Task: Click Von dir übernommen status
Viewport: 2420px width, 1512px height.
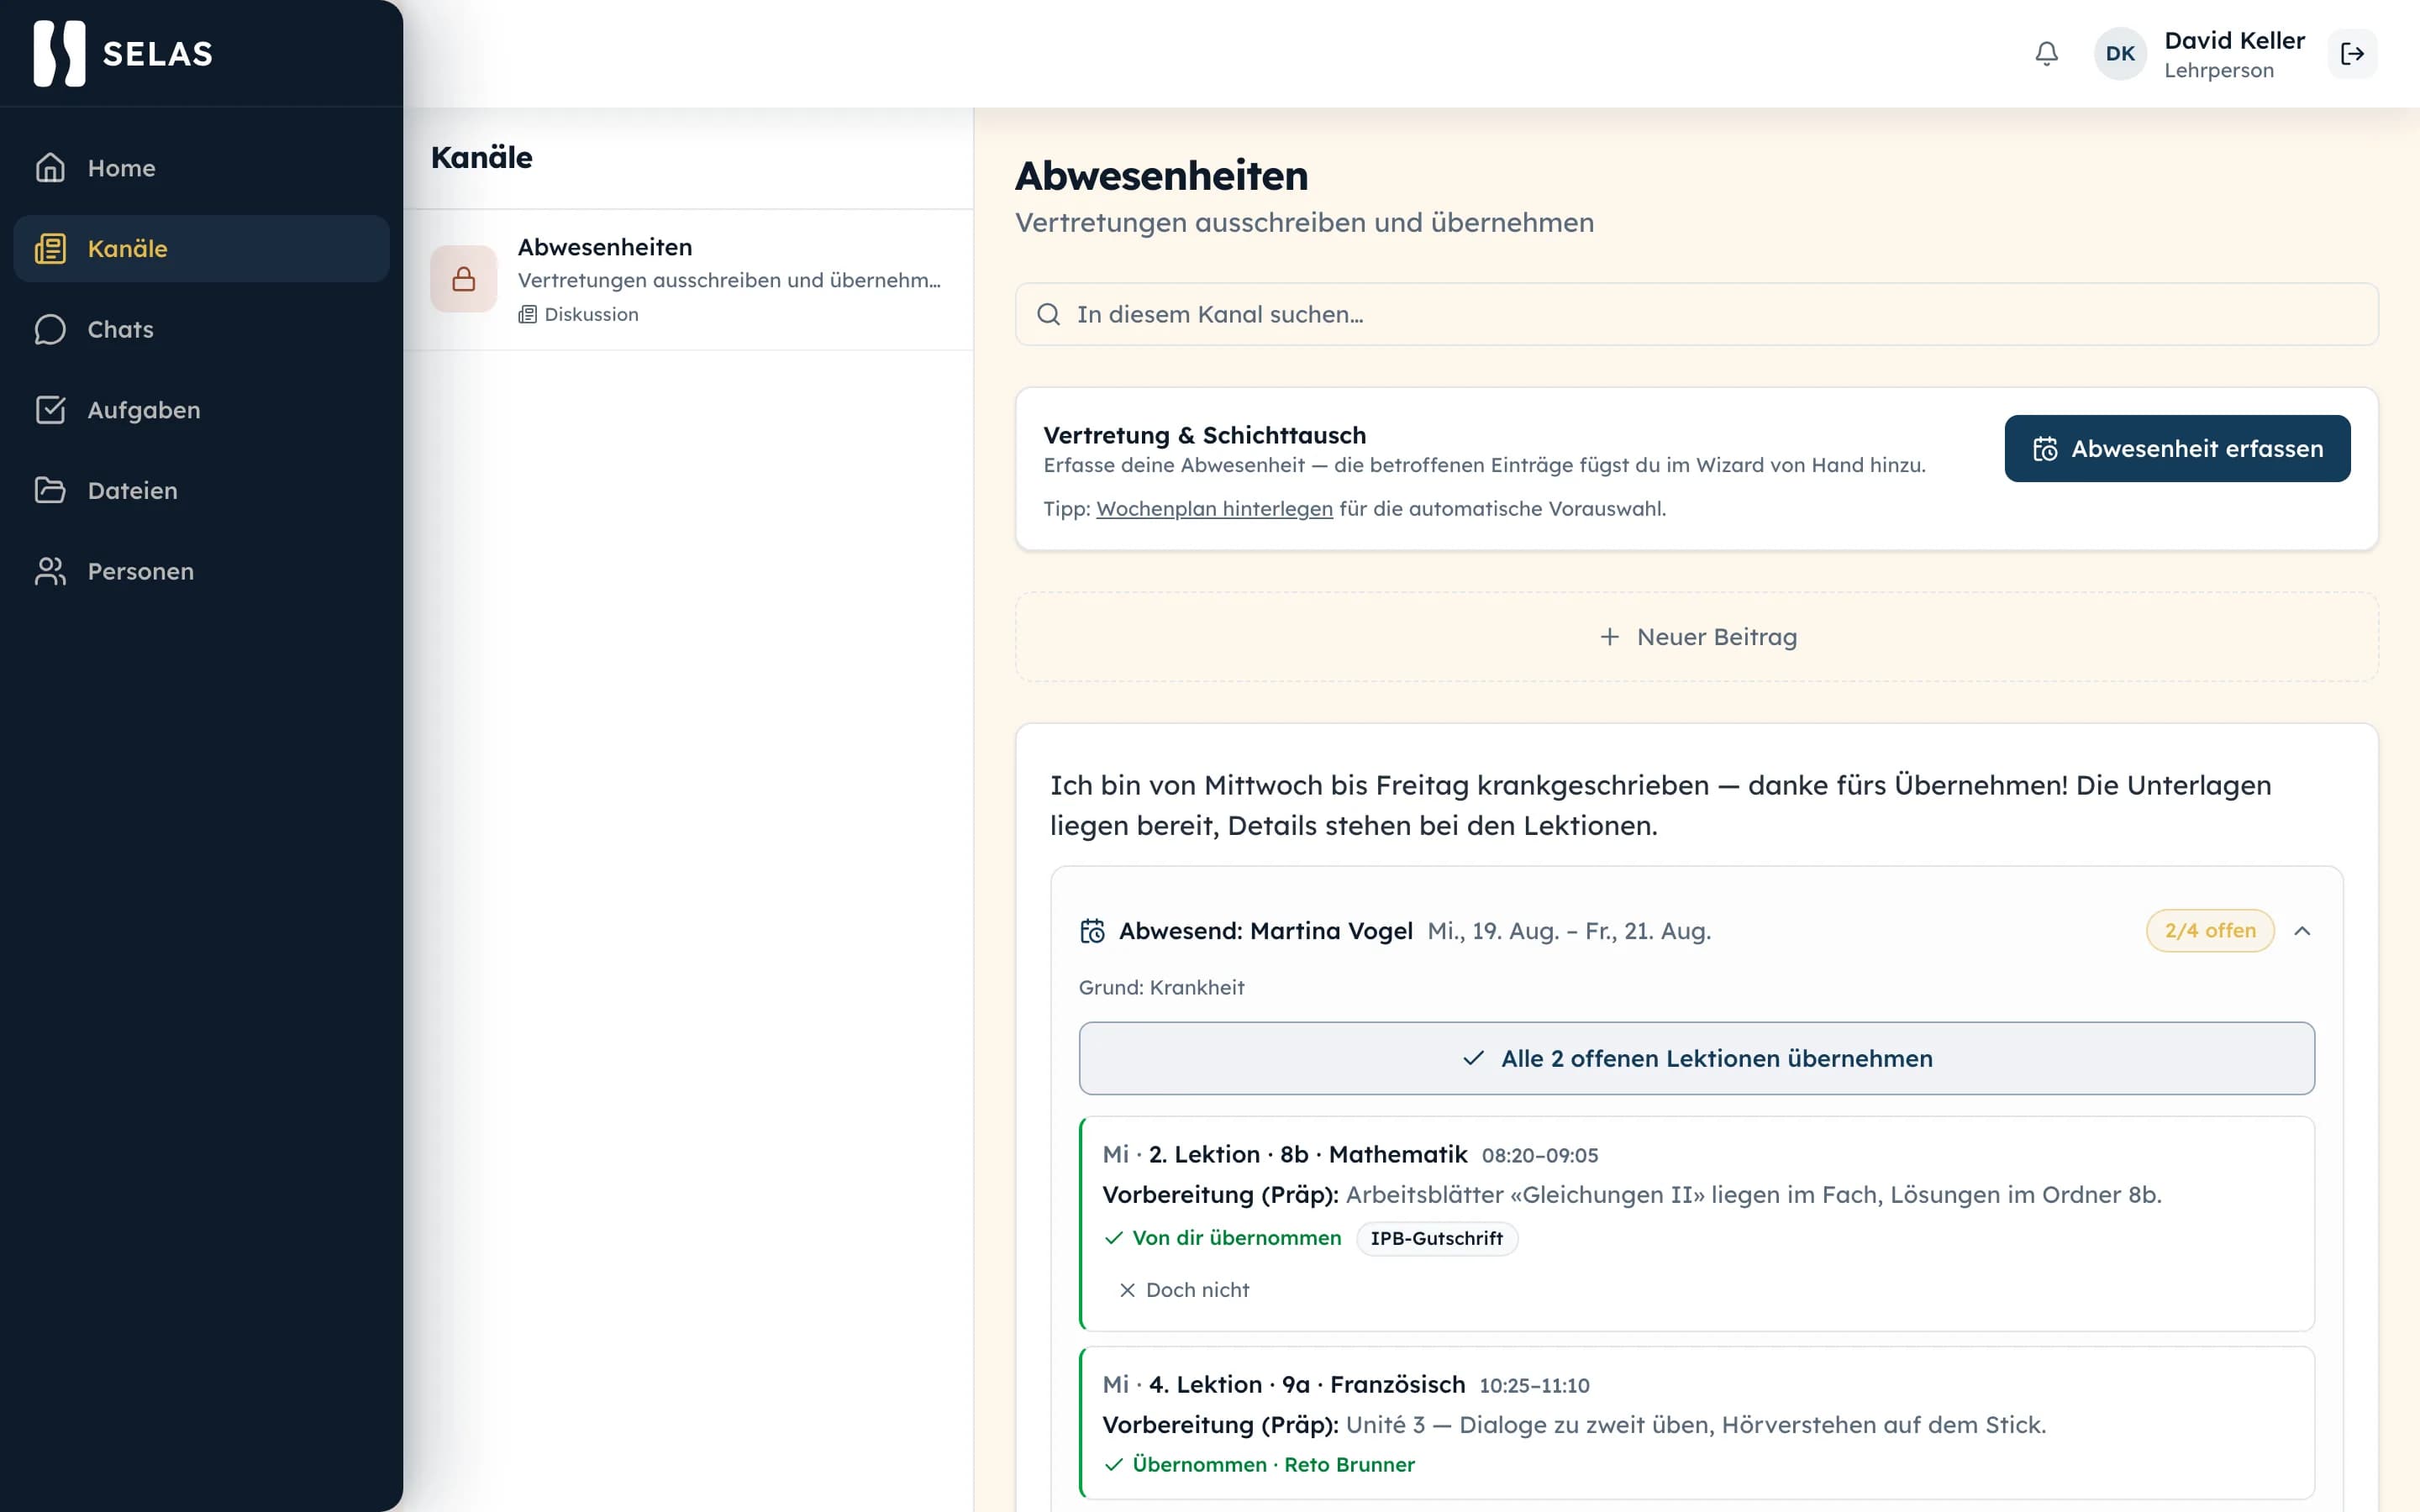Action: [x=1223, y=1238]
